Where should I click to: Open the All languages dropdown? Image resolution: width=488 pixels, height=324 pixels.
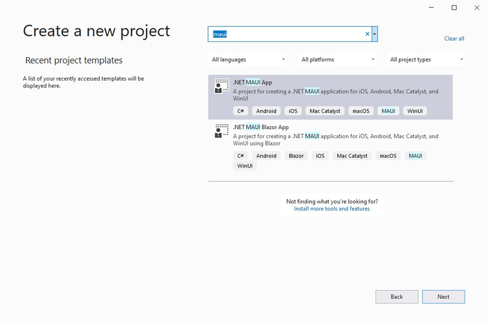248,60
